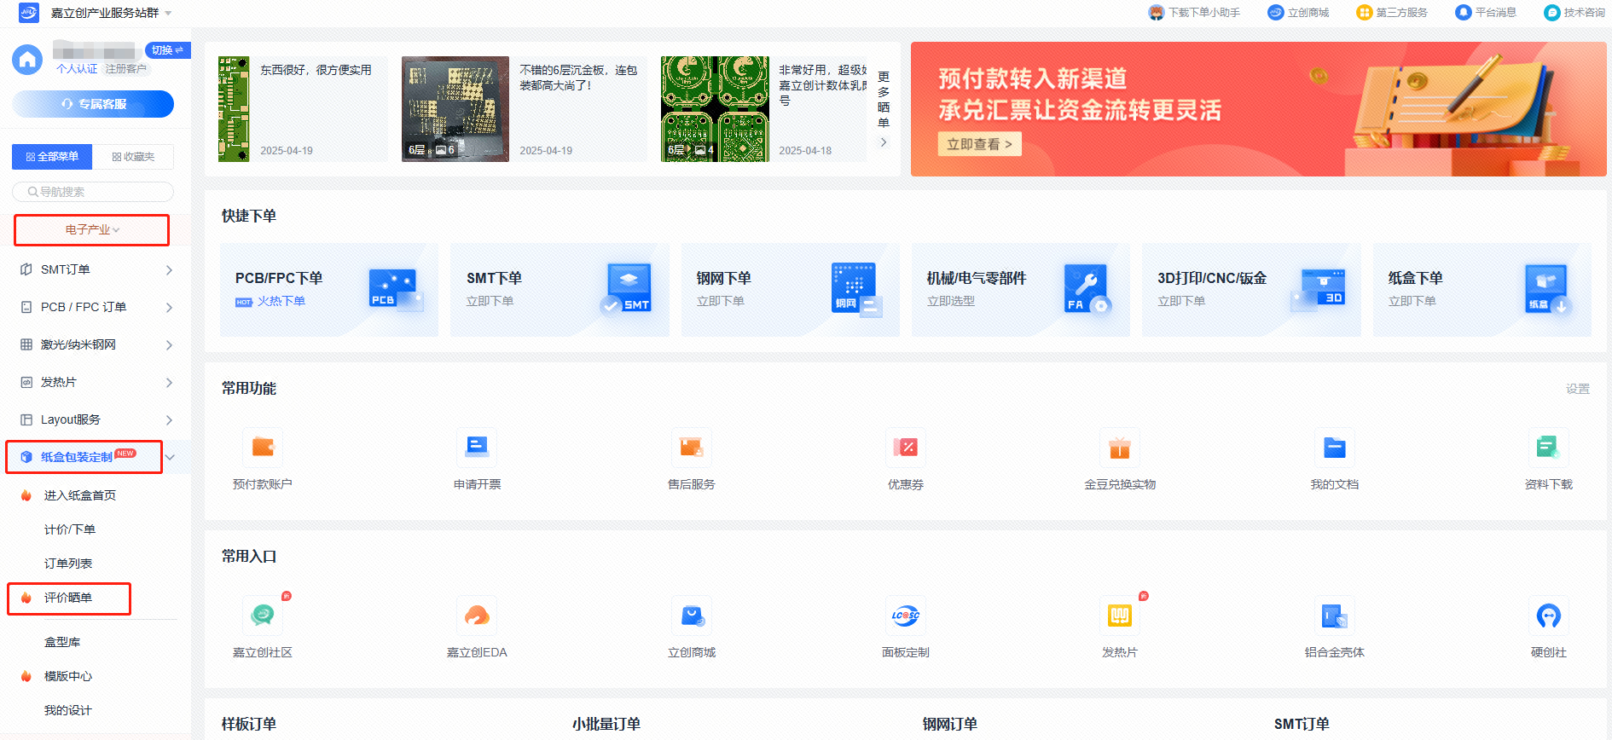Click the 金豆兑换实物 gift icon
The height and width of the screenshot is (740, 1612).
(x=1119, y=448)
